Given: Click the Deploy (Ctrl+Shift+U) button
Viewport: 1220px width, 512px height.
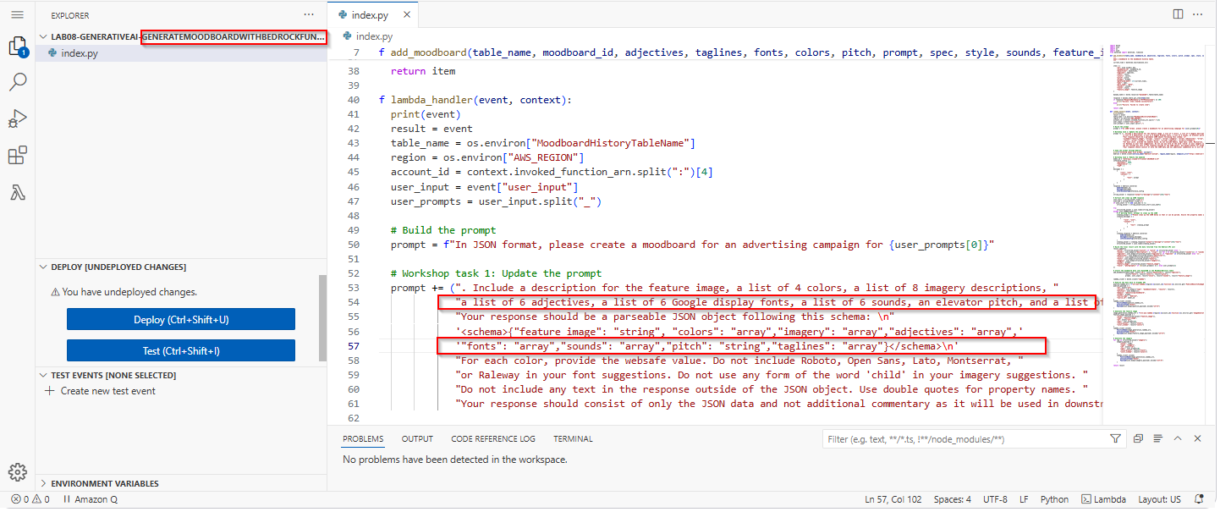Looking at the screenshot, I should [181, 319].
